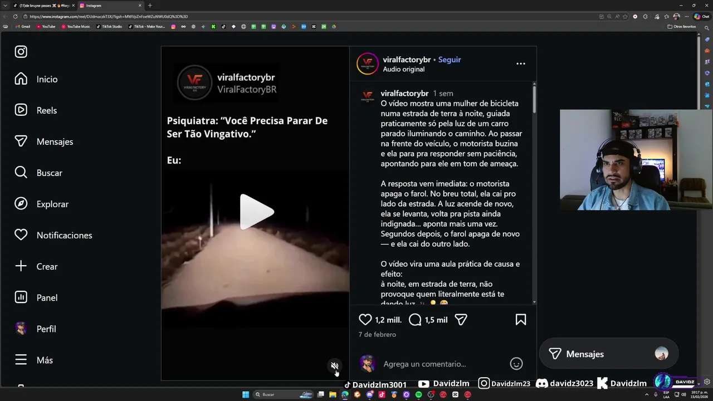Show hidden system tray icons chevron

point(647,394)
